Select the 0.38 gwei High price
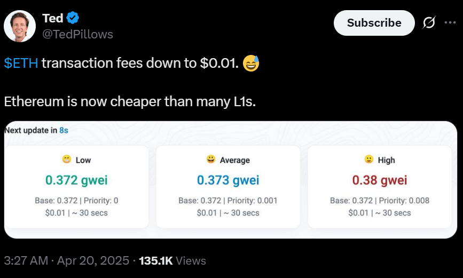The height and width of the screenshot is (278, 463). pyautogui.click(x=380, y=180)
